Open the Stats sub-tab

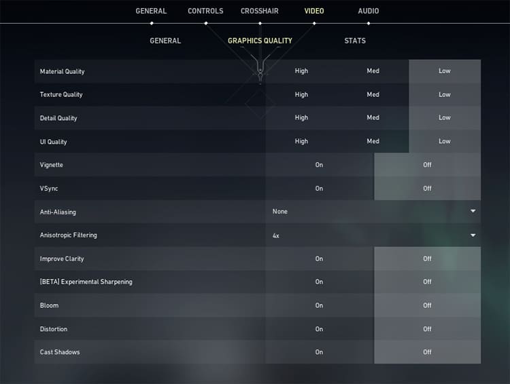tap(355, 41)
